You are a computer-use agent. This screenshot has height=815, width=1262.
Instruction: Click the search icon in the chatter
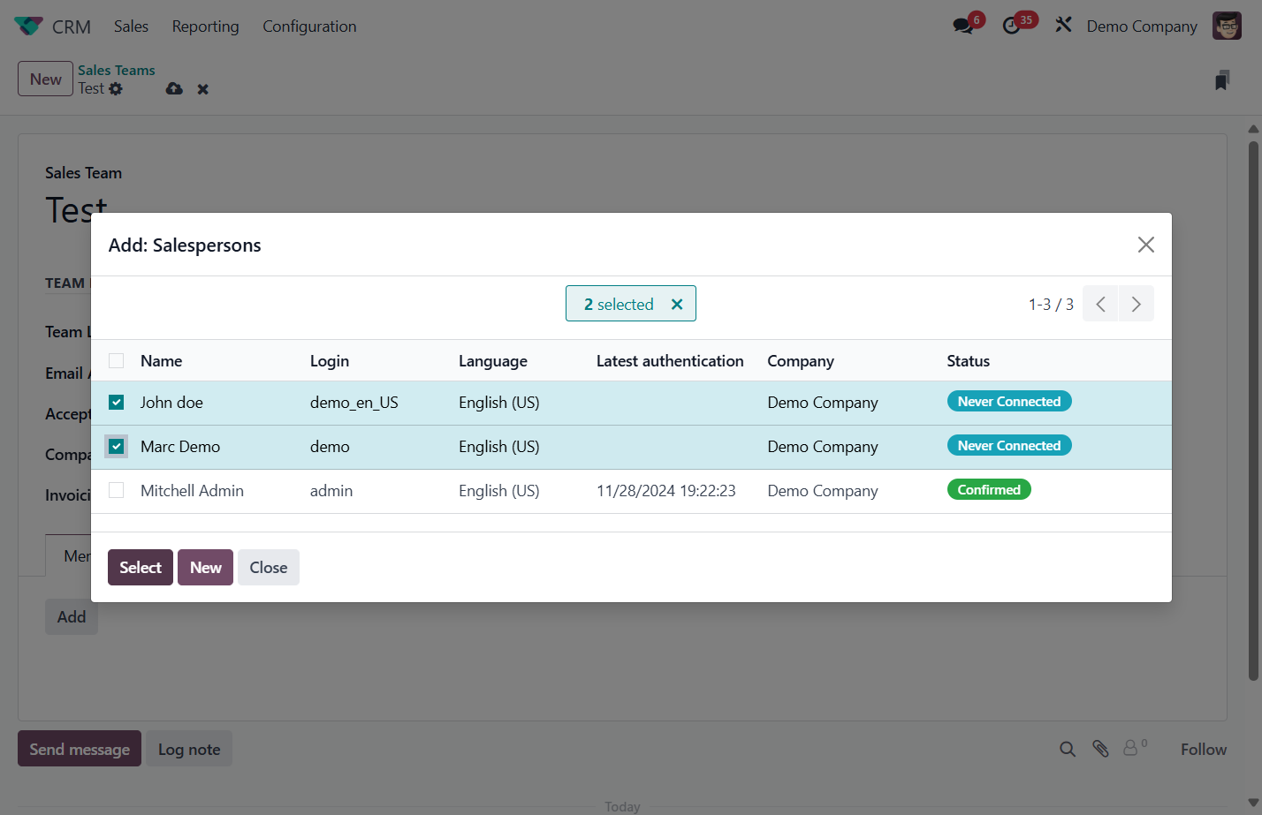pyautogui.click(x=1068, y=749)
